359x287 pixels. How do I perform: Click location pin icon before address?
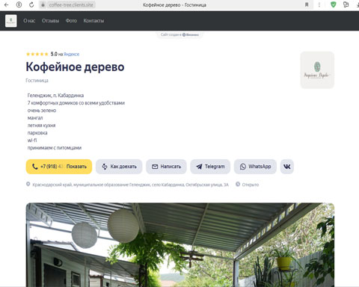[28, 184]
